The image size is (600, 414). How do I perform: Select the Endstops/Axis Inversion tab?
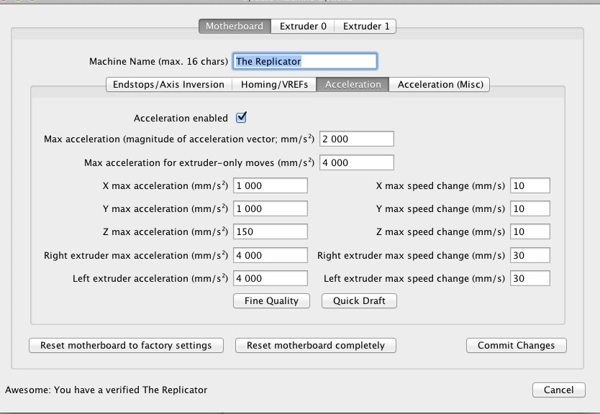(169, 85)
